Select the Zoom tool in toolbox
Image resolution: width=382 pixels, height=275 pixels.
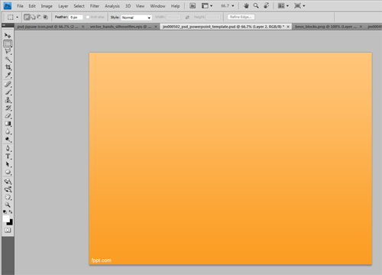point(8,205)
